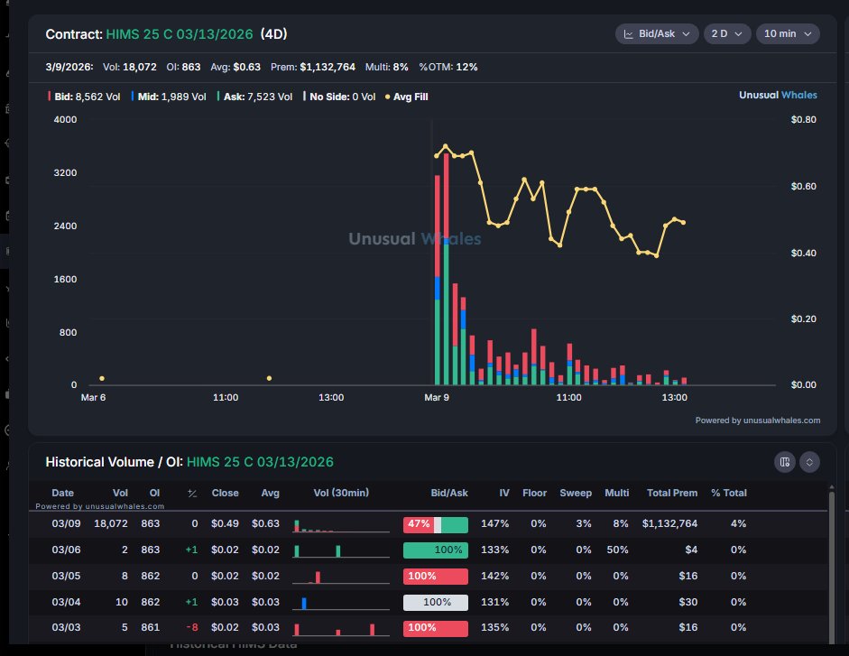The image size is (849, 656).
Task: Sort table by the Floor column
Action: click(534, 493)
